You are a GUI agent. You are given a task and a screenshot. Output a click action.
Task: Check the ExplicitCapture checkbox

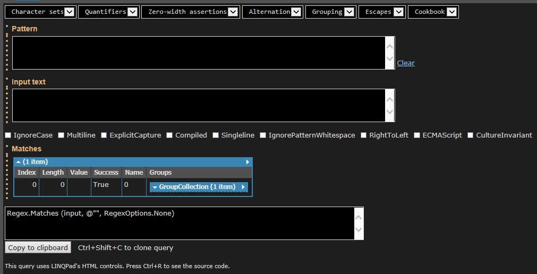104,135
